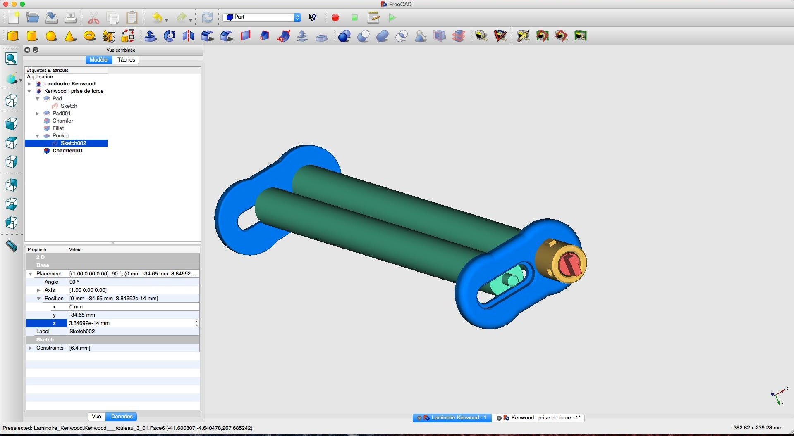794x436 pixels.
Task: Expand the Constraints property row
Action: point(30,348)
